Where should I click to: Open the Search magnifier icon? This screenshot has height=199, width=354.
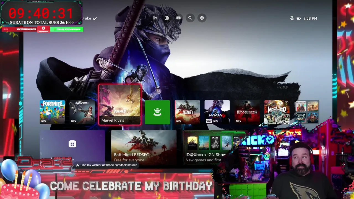coord(190,18)
